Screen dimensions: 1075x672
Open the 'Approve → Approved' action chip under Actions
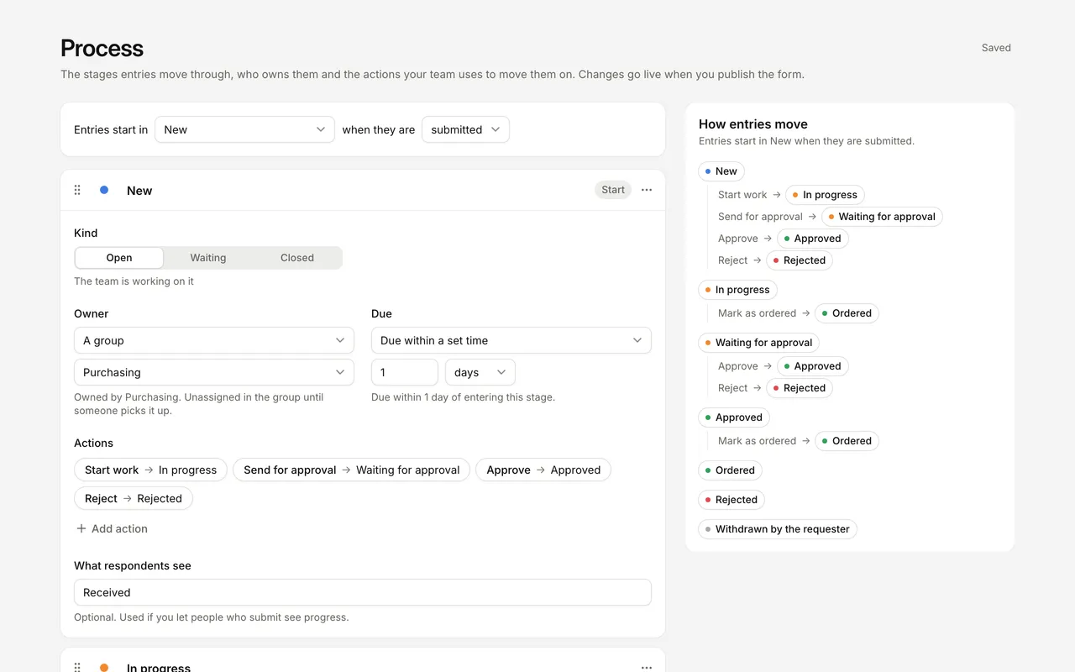[x=543, y=470]
